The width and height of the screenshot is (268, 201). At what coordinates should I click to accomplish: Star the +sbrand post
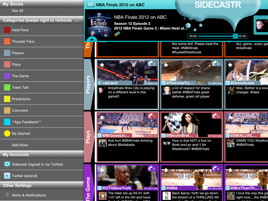click(102, 65)
